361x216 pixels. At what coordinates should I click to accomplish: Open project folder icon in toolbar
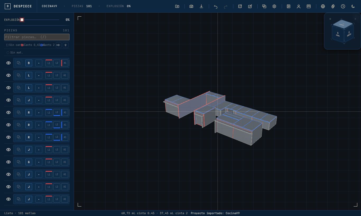(x=177, y=6)
